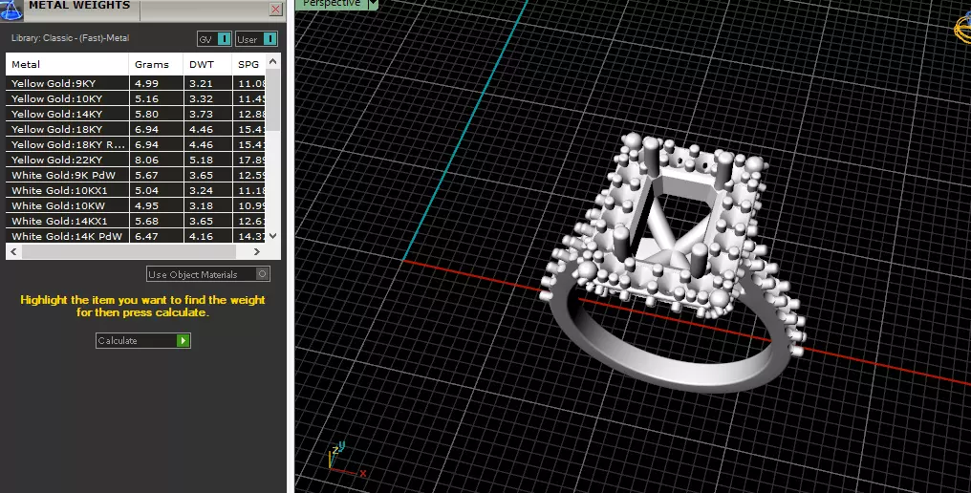Select the Yellow Gold:22KY row
Viewport: 971px width, 493px height.
click(x=136, y=160)
